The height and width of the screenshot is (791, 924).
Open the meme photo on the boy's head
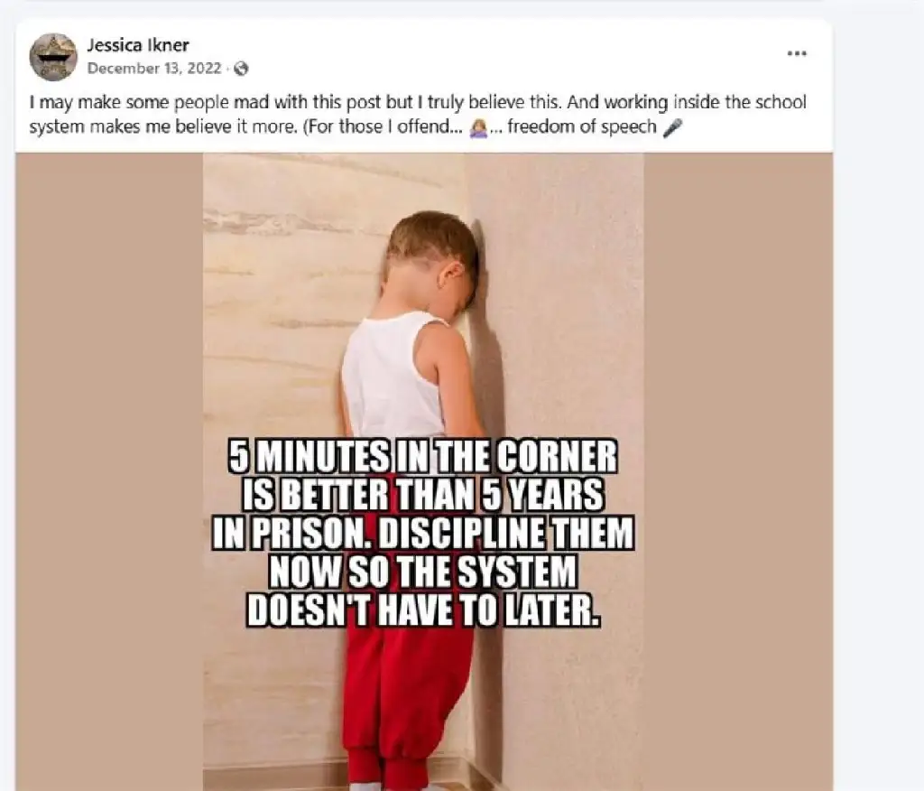[432, 247]
